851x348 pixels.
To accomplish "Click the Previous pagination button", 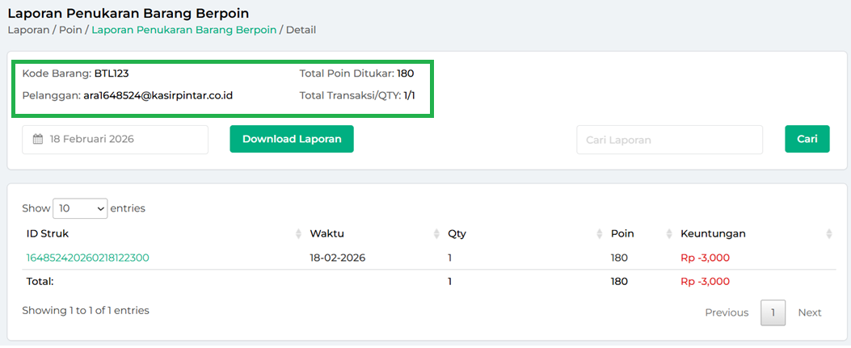I will (x=727, y=312).
